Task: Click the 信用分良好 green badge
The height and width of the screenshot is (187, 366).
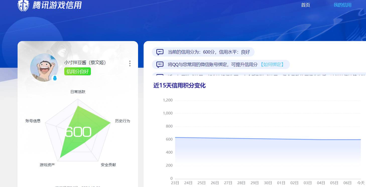Action: pyautogui.click(x=78, y=71)
